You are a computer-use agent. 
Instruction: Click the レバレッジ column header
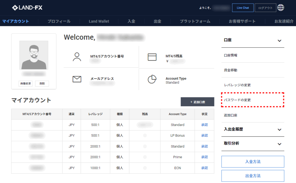pos(95,114)
